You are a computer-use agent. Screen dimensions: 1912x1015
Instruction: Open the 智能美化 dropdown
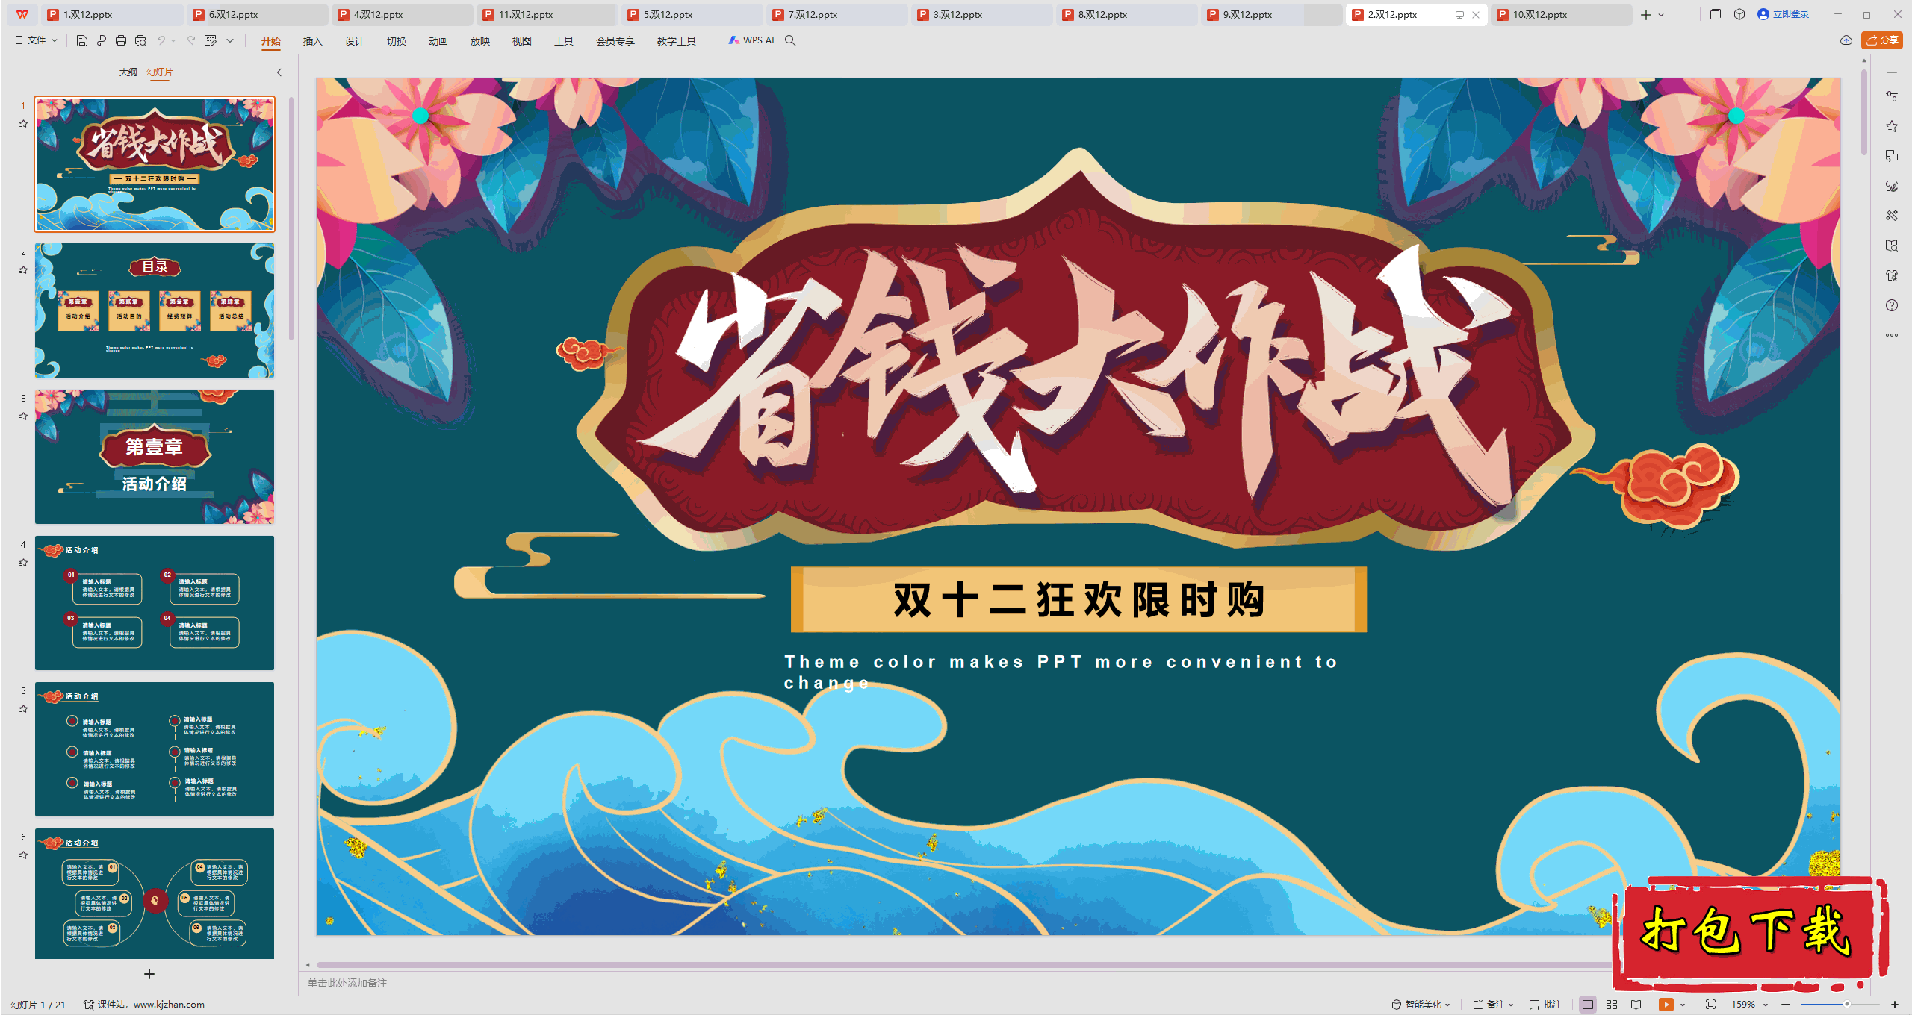point(1421,1005)
